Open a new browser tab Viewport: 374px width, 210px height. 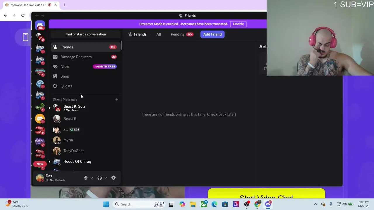pyautogui.click(x=64, y=5)
